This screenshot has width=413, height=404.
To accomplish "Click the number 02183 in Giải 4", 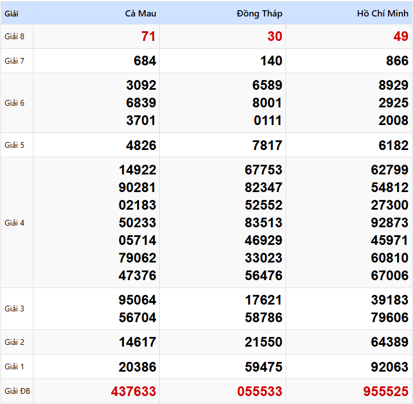I will click(138, 205).
